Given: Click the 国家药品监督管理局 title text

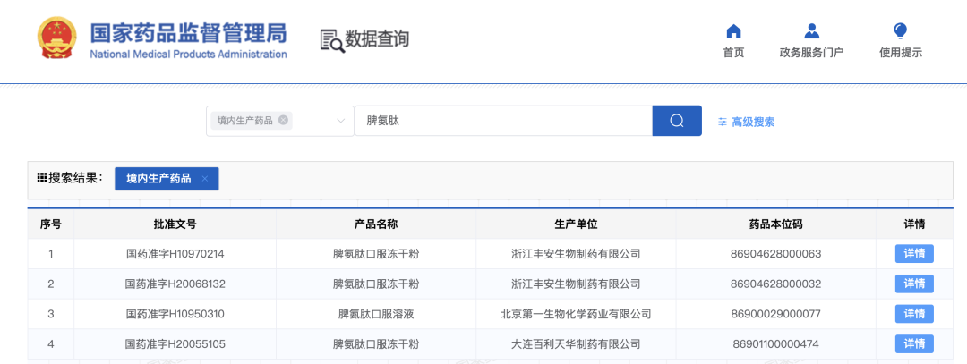Looking at the screenshot, I should click(188, 33).
